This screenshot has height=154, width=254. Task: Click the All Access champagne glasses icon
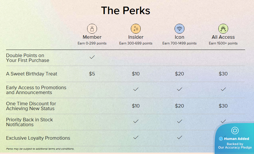223,29
